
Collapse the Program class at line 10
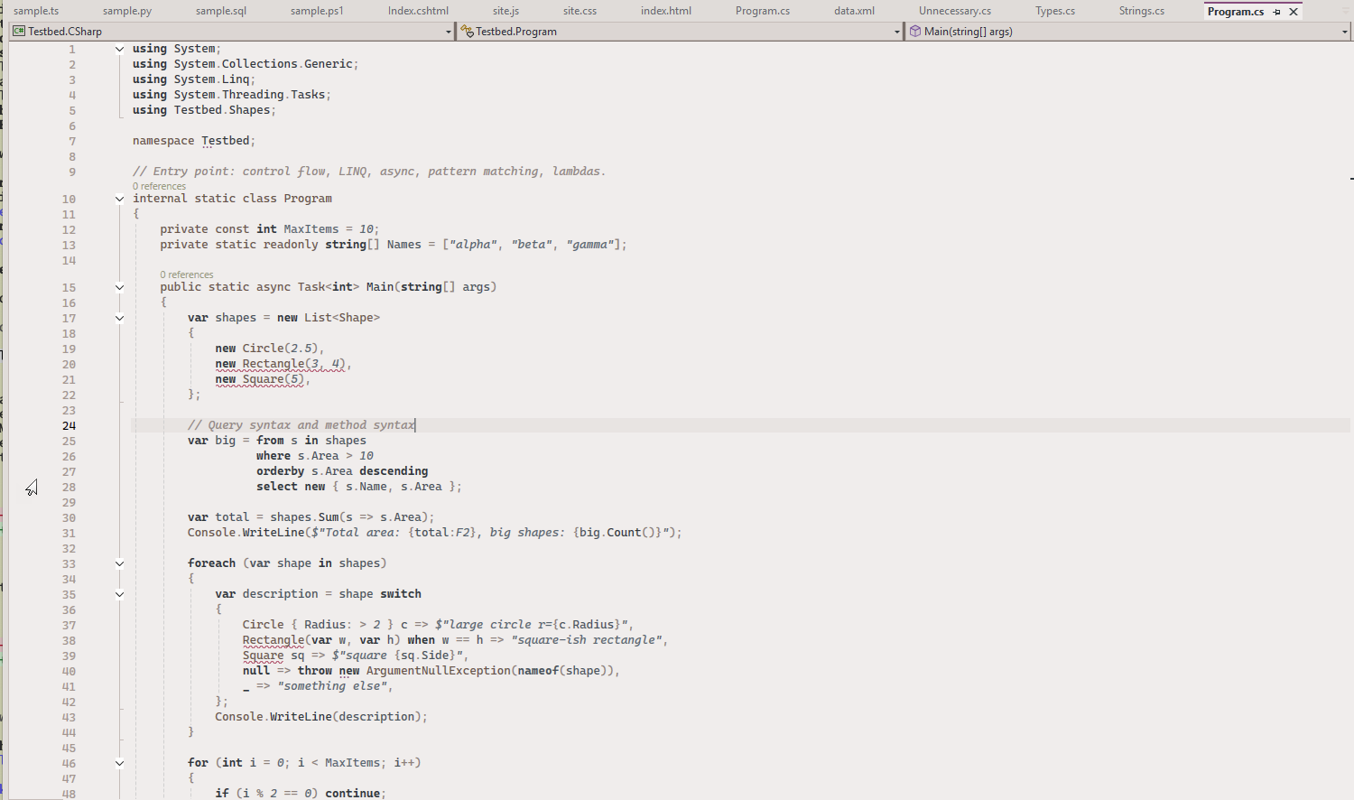[x=119, y=199]
